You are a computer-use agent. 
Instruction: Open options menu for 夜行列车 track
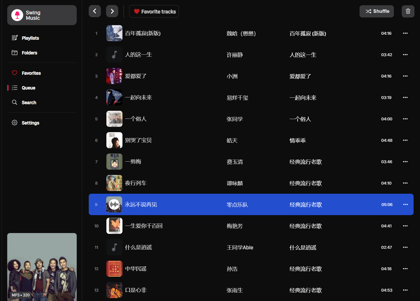[405, 183]
